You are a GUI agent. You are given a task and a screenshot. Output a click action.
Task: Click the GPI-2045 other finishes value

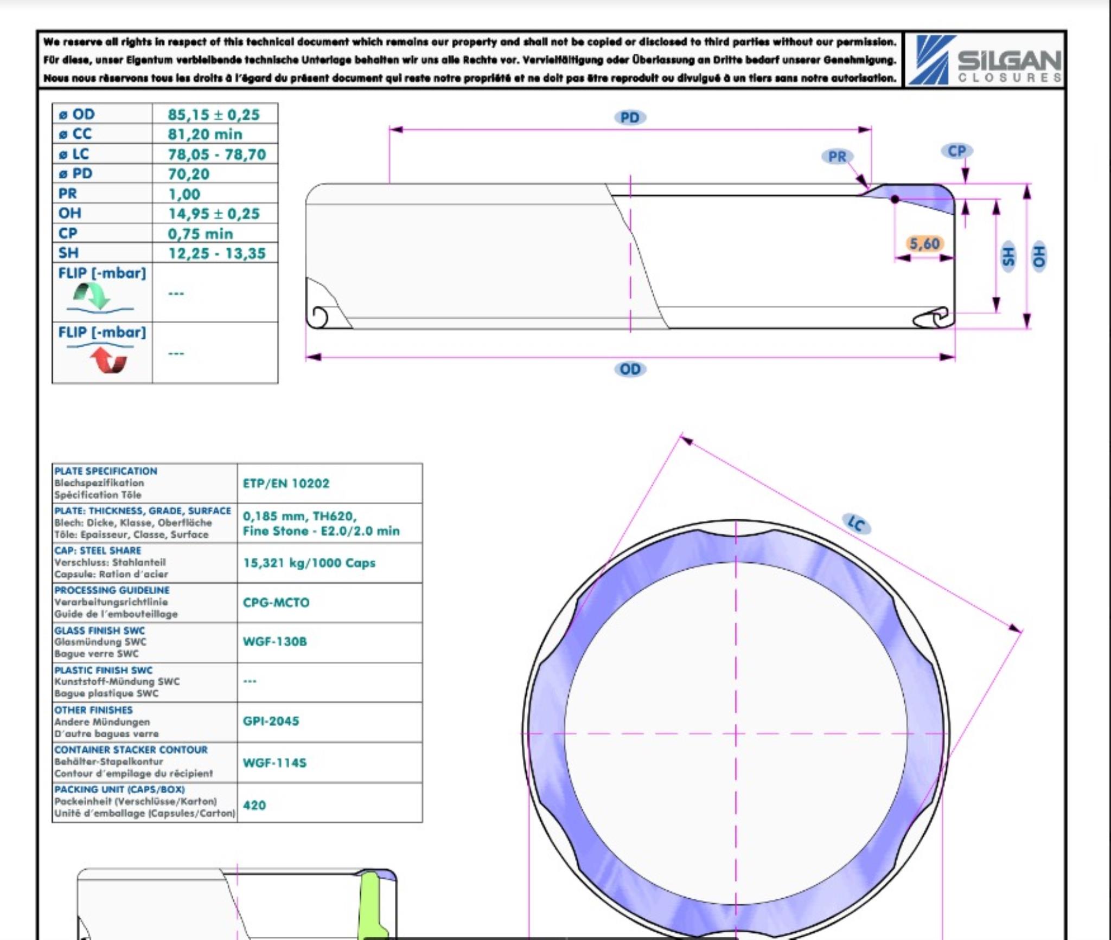point(271,721)
